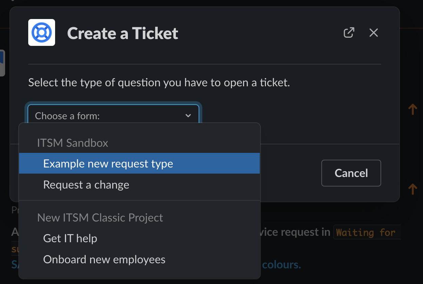Click the partially hidden blue icon at the left edge
Viewport: 423px width, 284px height.
(2, 63)
